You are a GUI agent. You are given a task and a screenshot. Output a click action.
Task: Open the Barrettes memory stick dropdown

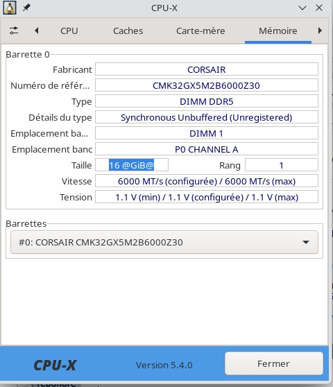tap(164, 242)
